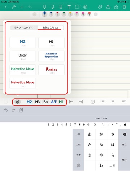
Task: Toggle numbered list formatting
Action: 112,102
